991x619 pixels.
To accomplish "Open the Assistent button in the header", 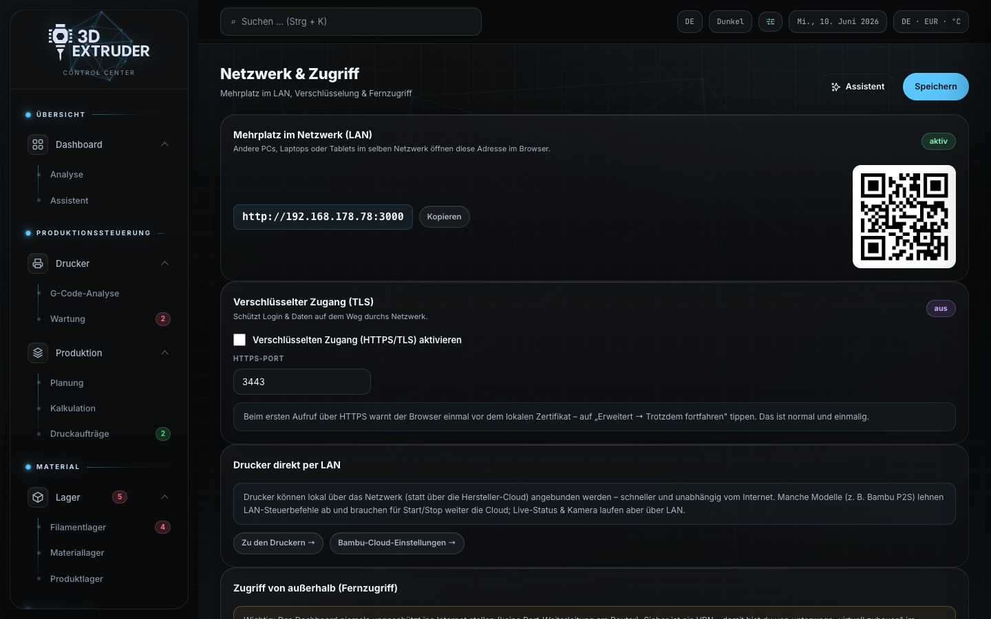I will 857,87.
